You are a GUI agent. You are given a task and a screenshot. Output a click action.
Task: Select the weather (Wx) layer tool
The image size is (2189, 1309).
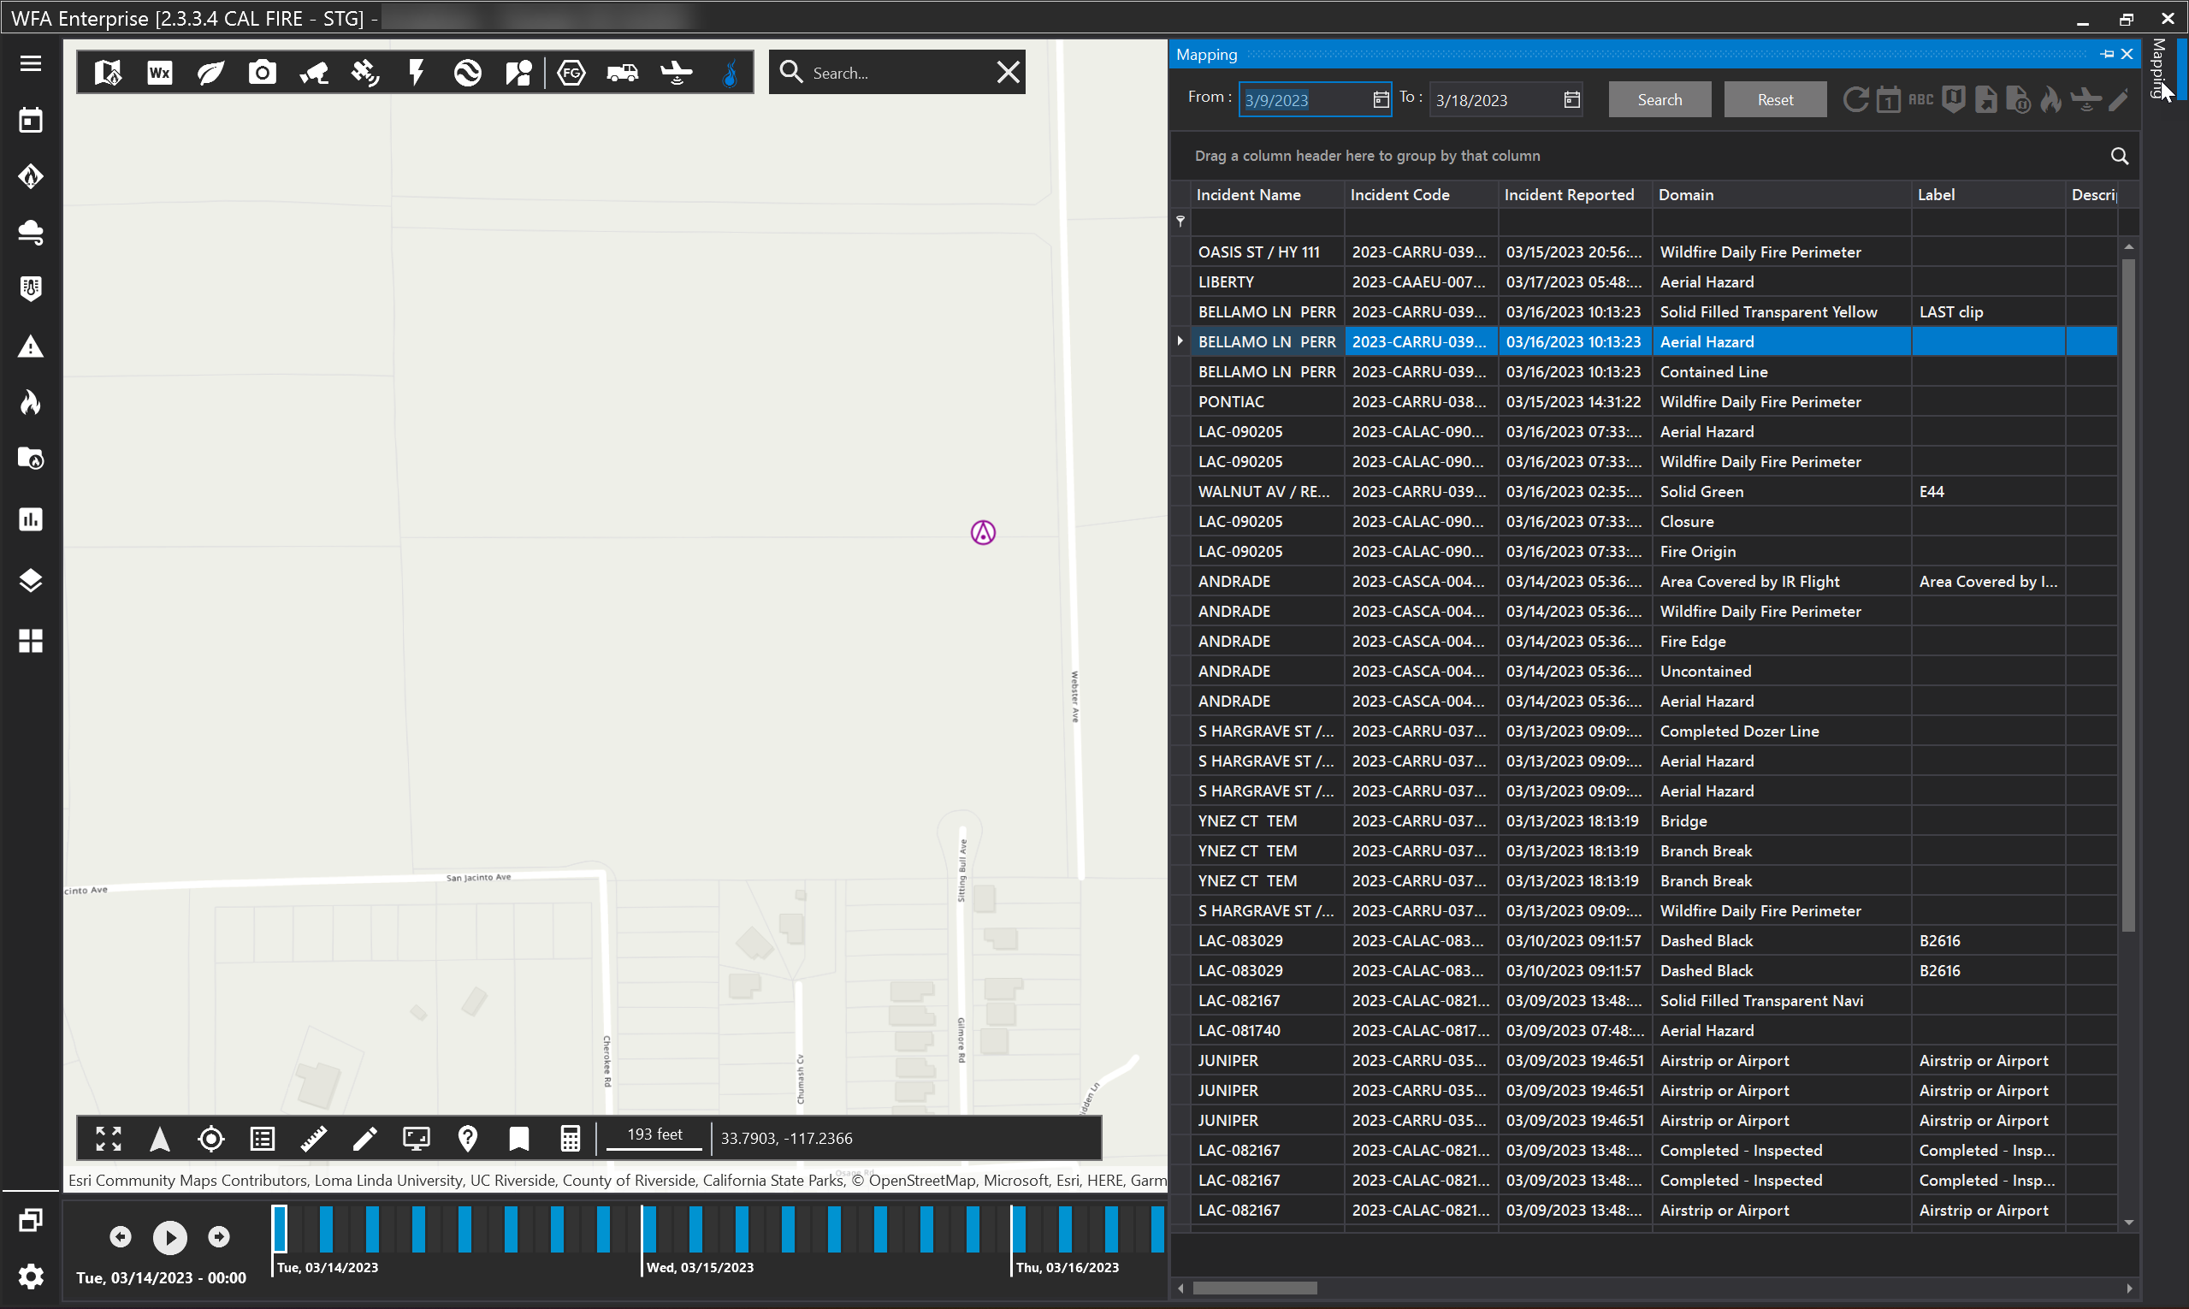(x=159, y=73)
